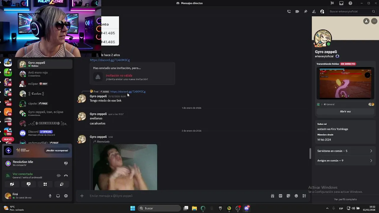Screen dimensions: 379x213
Task: Click Gyro zeppeli's profile avatar
Action: 323,38
